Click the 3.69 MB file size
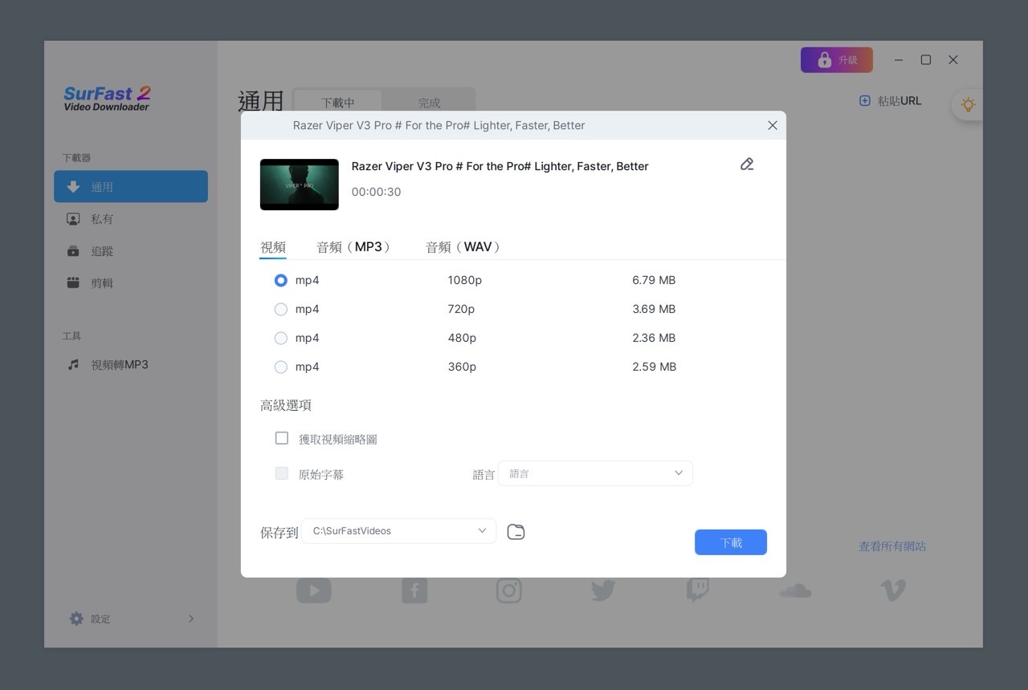 (x=654, y=310)
